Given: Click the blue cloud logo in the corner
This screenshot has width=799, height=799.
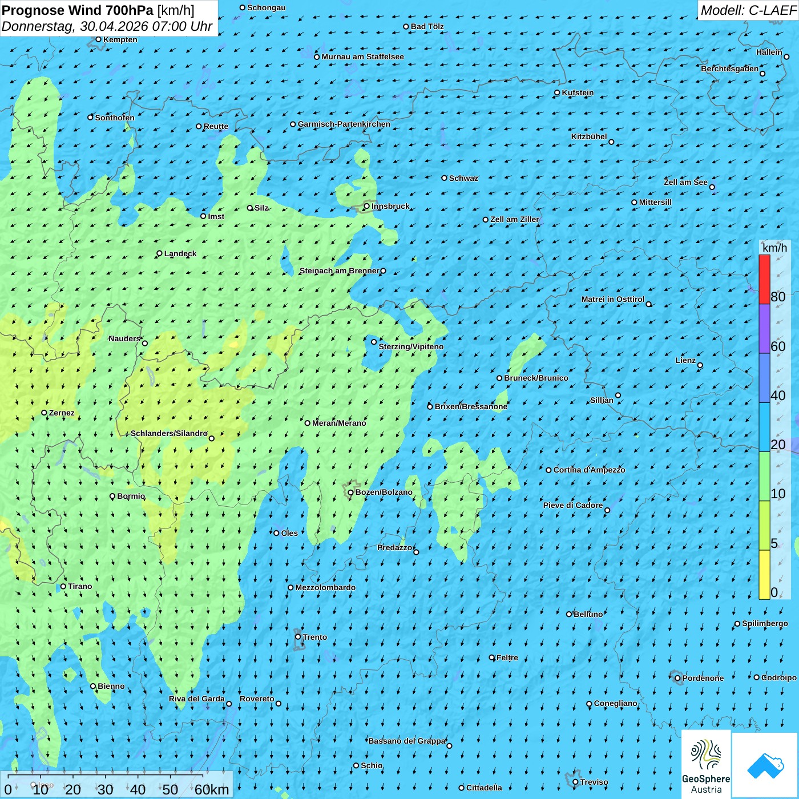Looking at the screenshot, I should pos(765,765).
